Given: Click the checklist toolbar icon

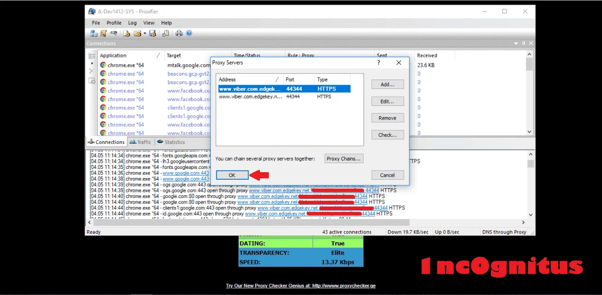Looking at the screenshot, I should click(166, 33).
